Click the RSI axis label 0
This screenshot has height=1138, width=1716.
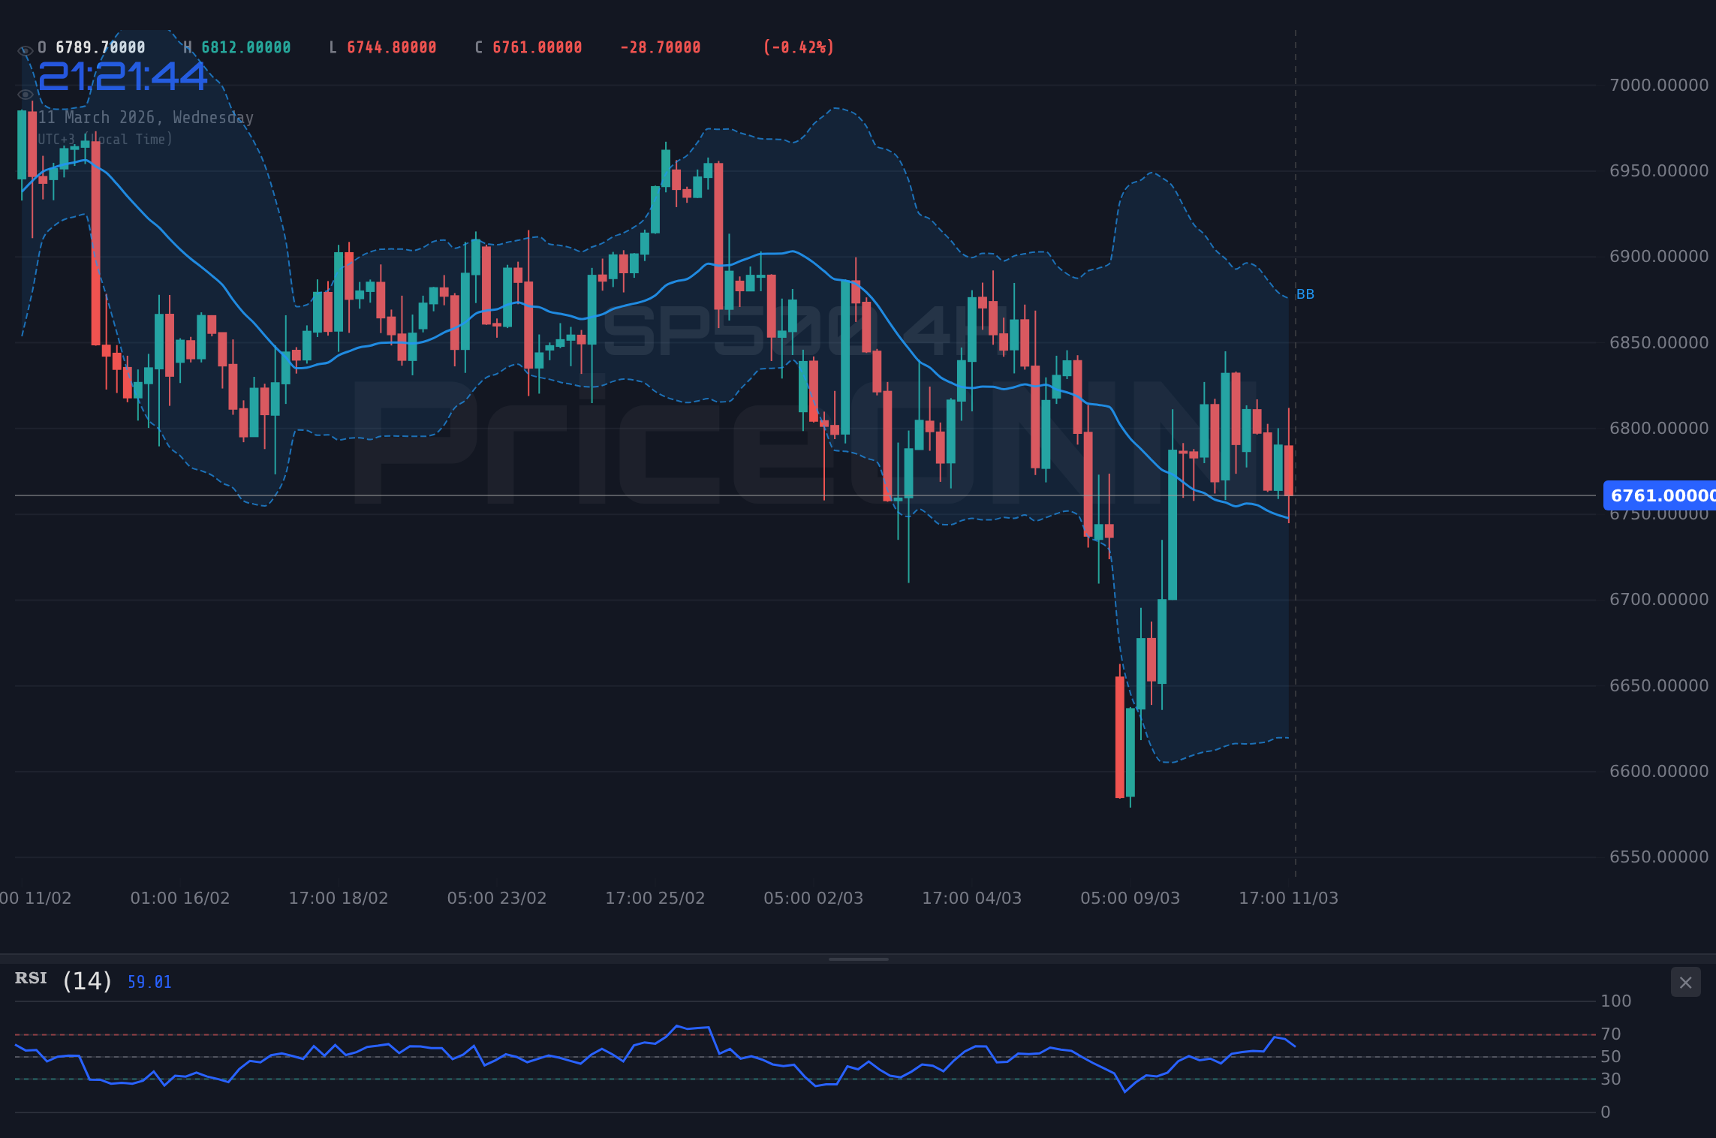(1606, 1112)
